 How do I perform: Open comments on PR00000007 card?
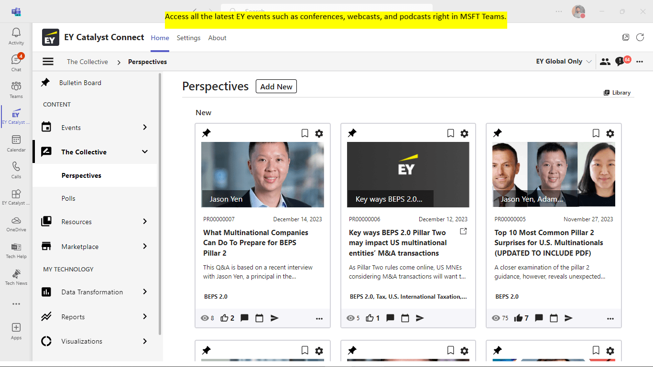pyautogui.click(x=244, y=318)
